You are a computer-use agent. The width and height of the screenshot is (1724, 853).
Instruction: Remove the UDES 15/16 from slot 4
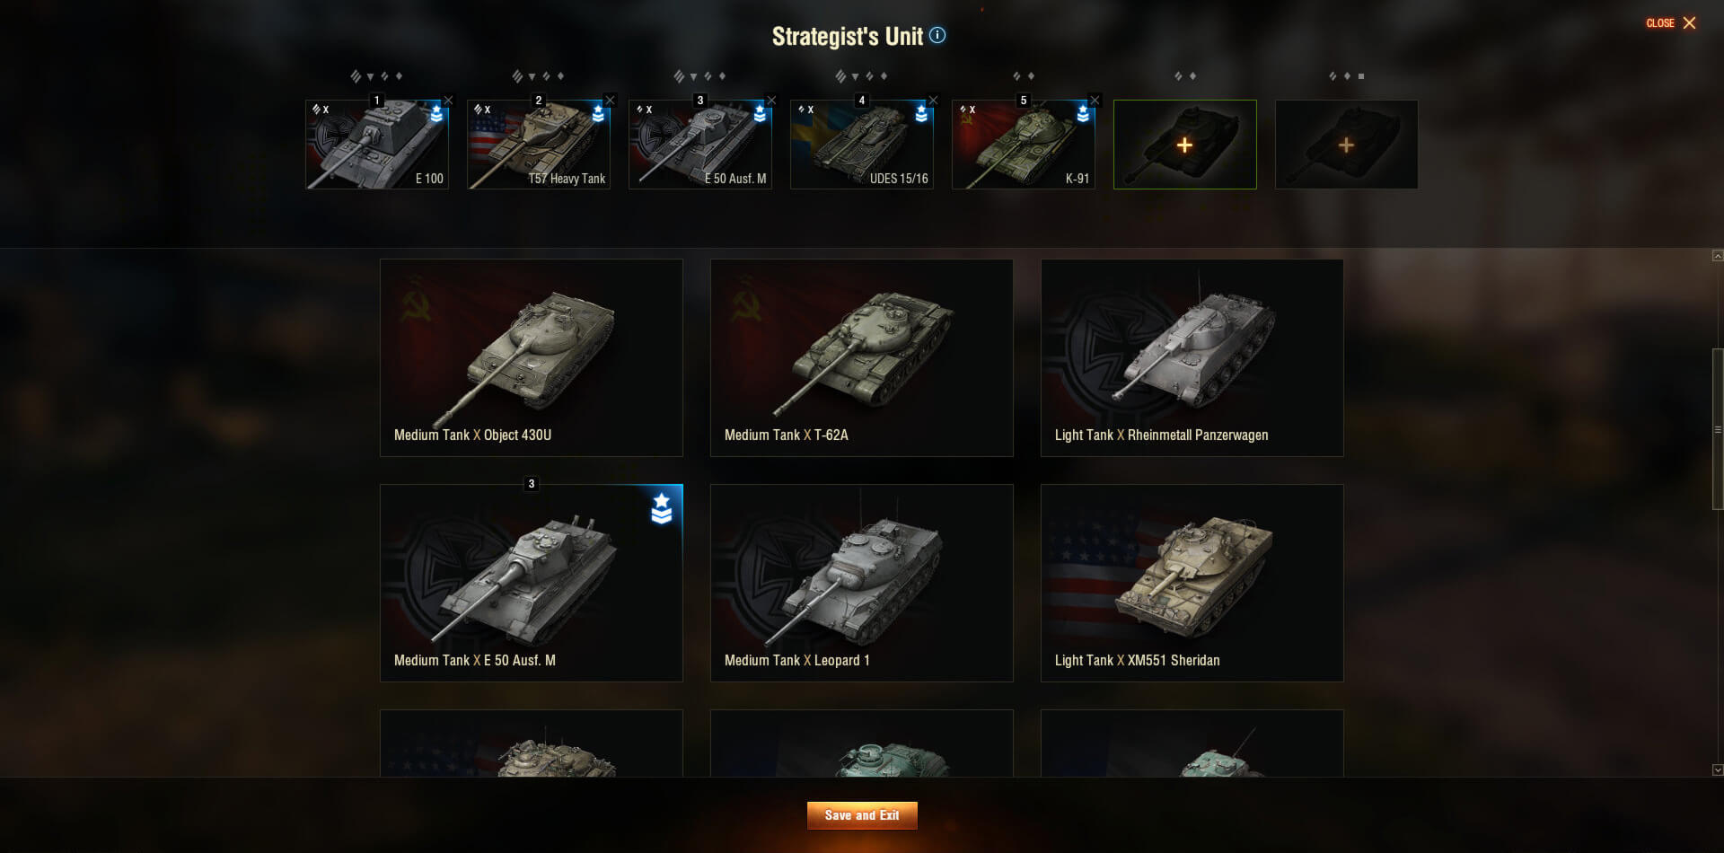tap(933, 101)
